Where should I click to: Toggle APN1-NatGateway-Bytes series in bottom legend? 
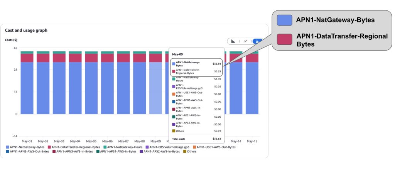point(25,147)
